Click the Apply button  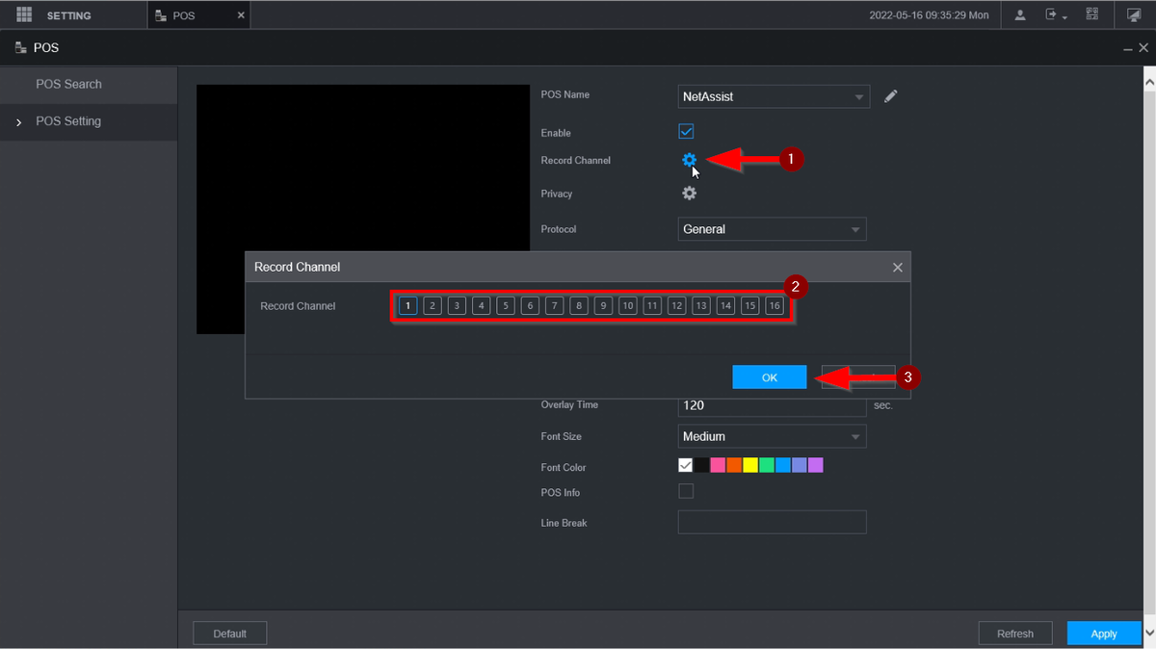(x=1103, y=634)
